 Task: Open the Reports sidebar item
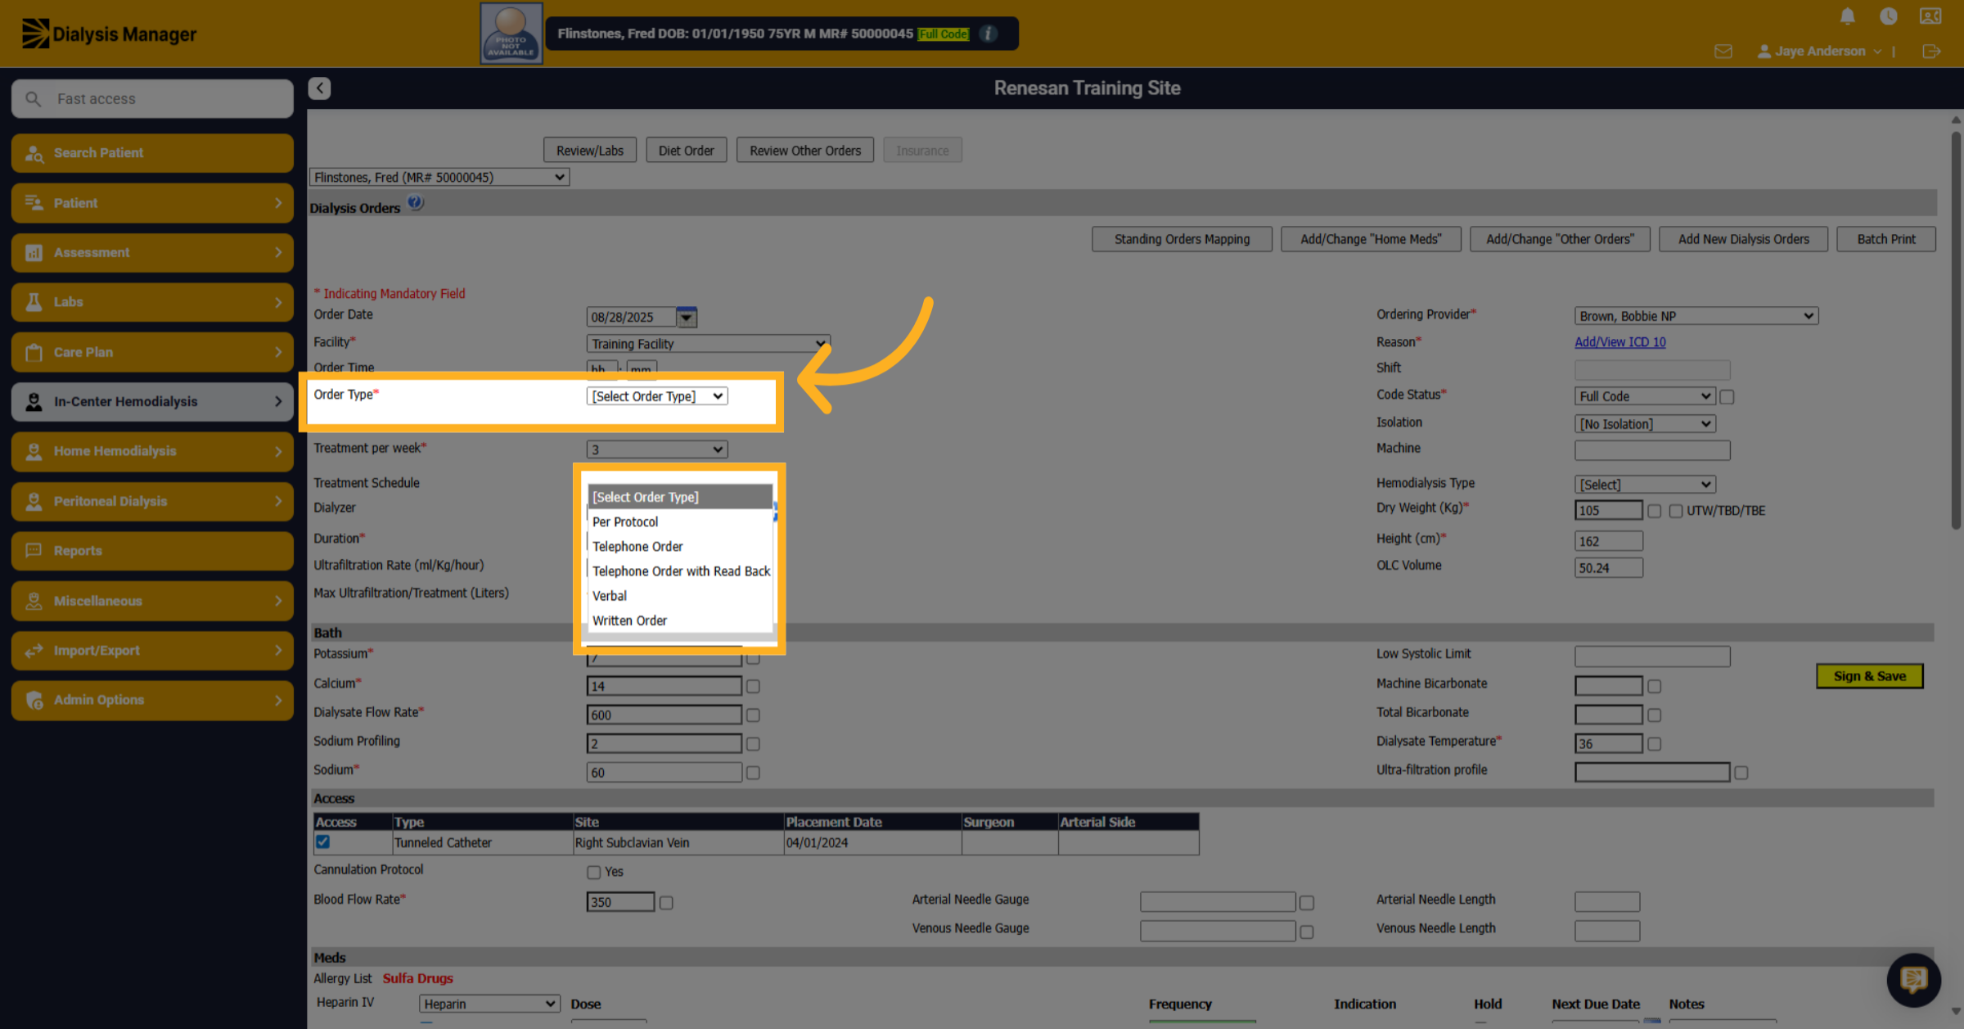(152, 551)
